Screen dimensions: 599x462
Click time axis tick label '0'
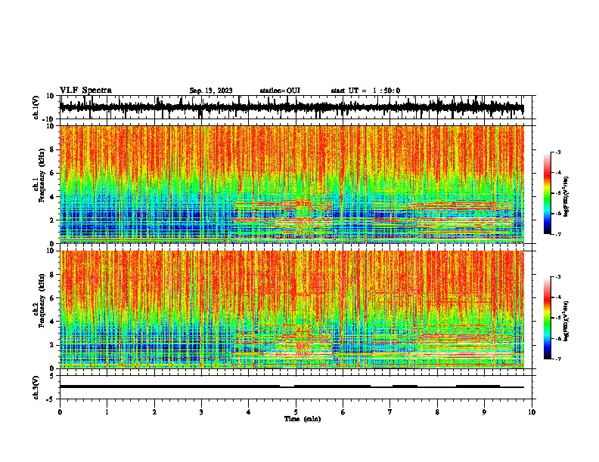tap(60, 412)
